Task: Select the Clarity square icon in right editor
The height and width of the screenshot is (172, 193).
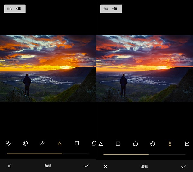Action: click(x=118, y=144)
